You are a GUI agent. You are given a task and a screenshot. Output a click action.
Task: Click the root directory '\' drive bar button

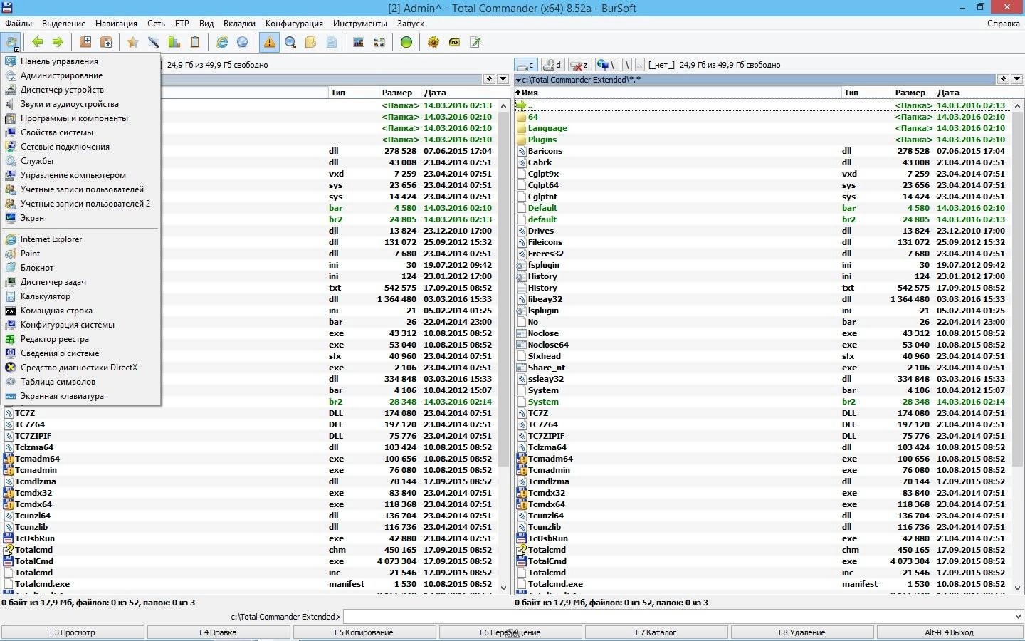click(627, 65)
